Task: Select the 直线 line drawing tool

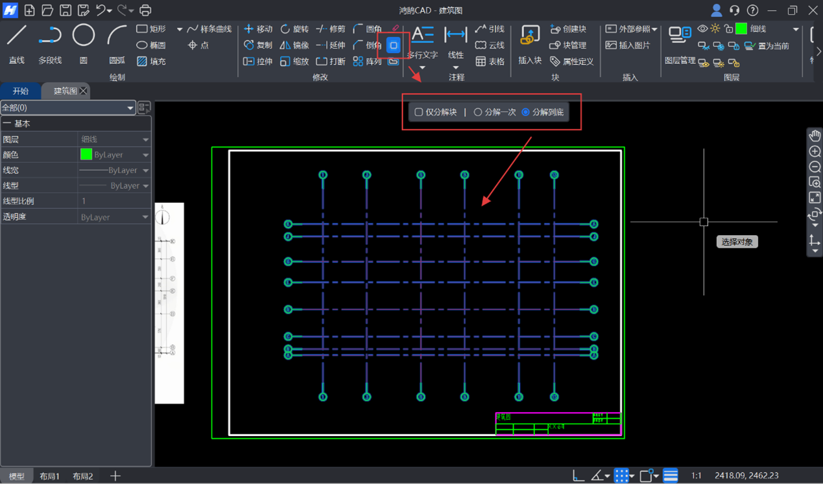Action: [16, 43]
